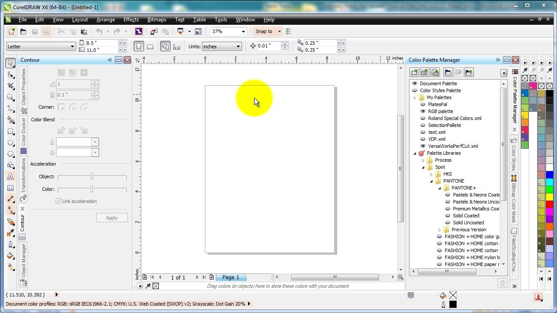The height and width of the screenshot is (313, 557).
Task: Open the Snap to dropdown
Action: click(279, 31)
